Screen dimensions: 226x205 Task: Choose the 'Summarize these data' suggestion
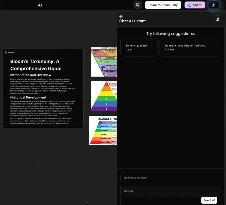(139, 47)
